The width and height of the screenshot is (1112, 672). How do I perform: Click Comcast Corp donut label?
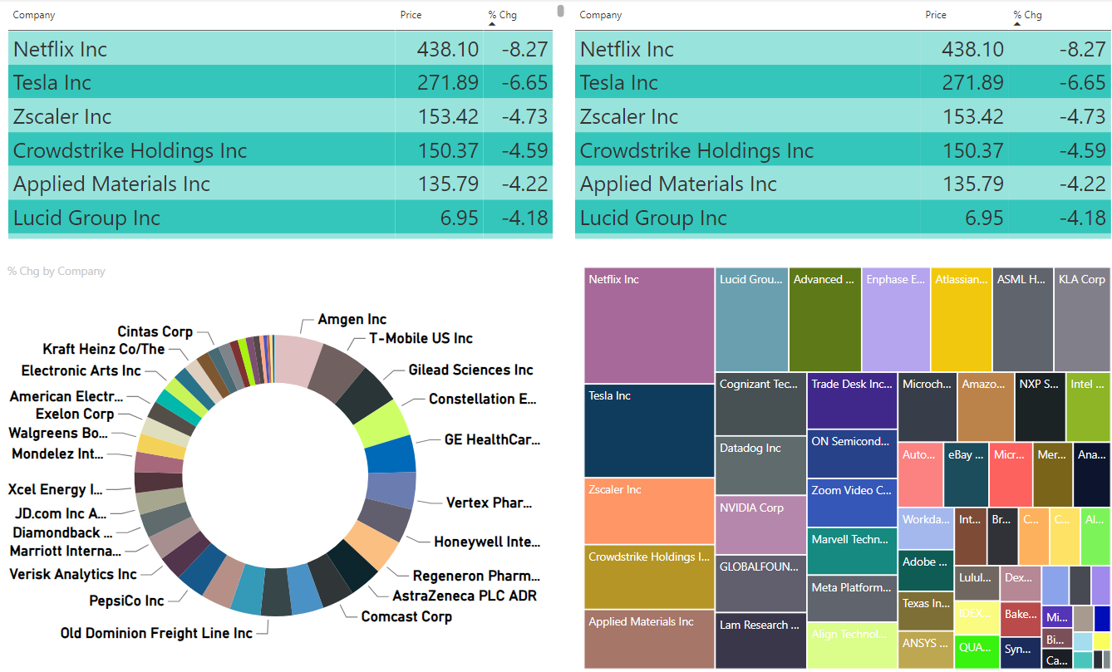point(406,616)
